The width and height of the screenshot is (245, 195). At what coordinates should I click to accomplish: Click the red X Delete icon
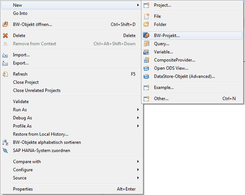[5, 36]
